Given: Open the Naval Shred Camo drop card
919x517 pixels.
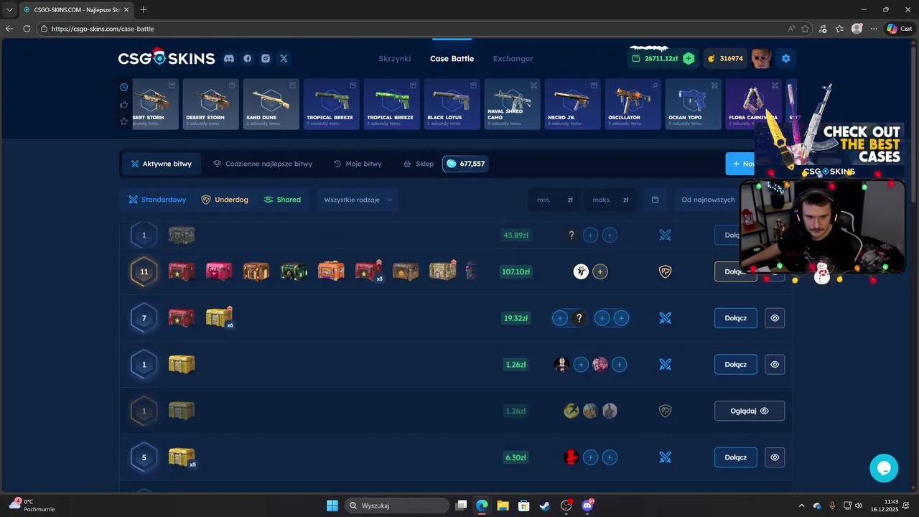Looking at the screenshot, I should pyautogui.click(x=513, y=104).
